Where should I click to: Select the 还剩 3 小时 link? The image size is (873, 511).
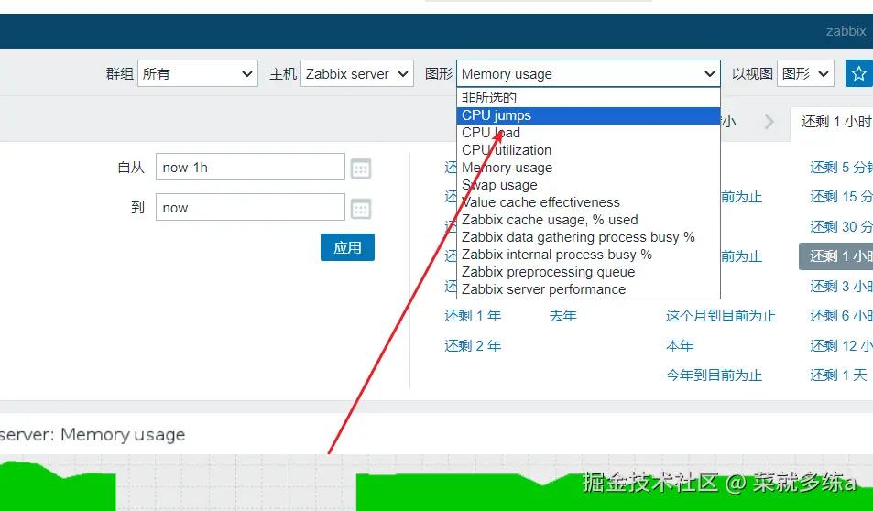(841, 286)
